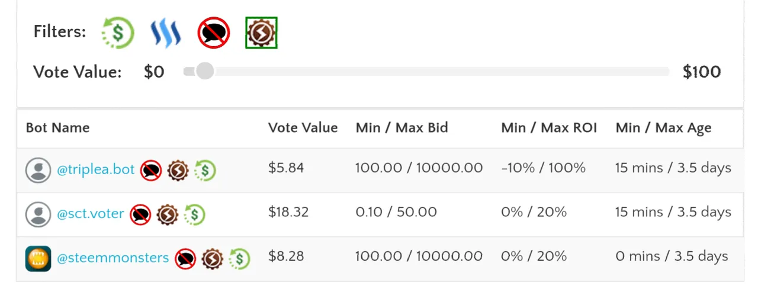758x298 pixels.
Task: Toggle the selected brown gear filter
Action: point(261,33)
